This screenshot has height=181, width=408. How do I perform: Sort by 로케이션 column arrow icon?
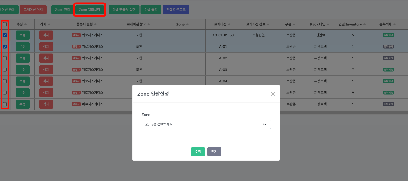[x=230, y=25]
